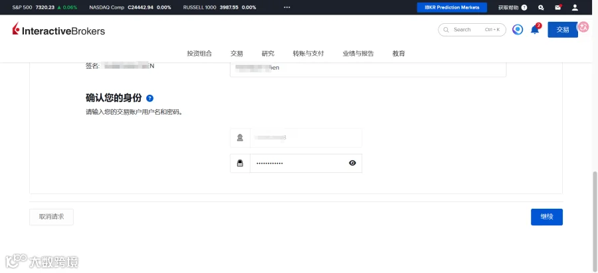
Task: Open the mail messages icon
Action: (x=558, y=7)
